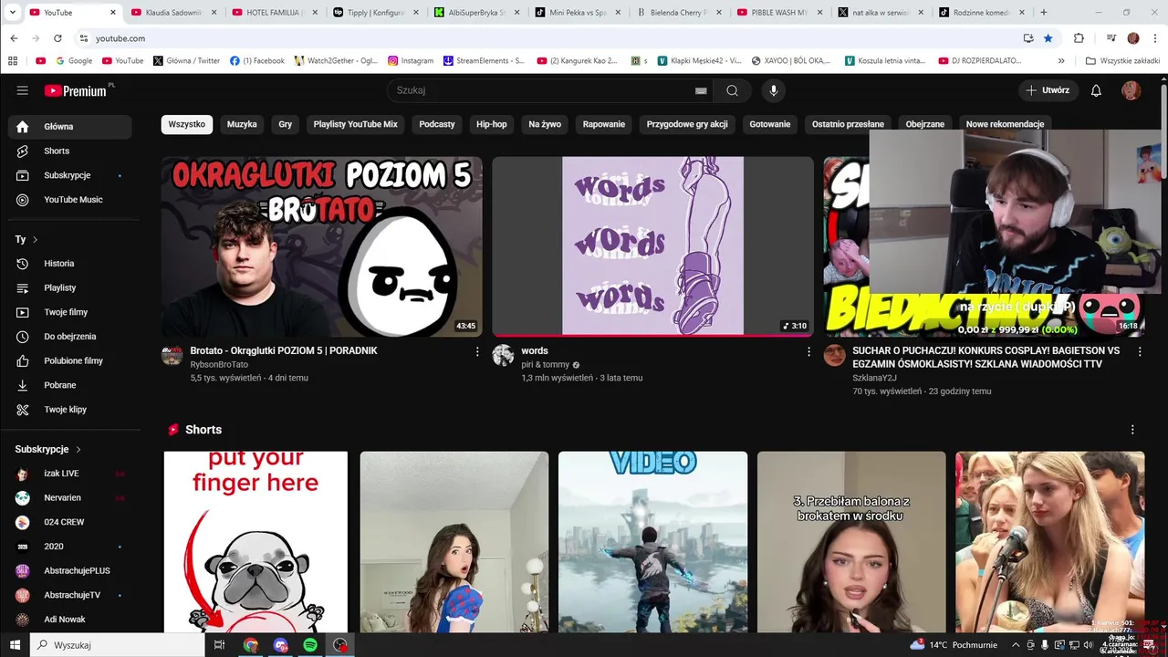Start voice search with microphone icon
This screenshot has height=657, width=1168.
773,90
